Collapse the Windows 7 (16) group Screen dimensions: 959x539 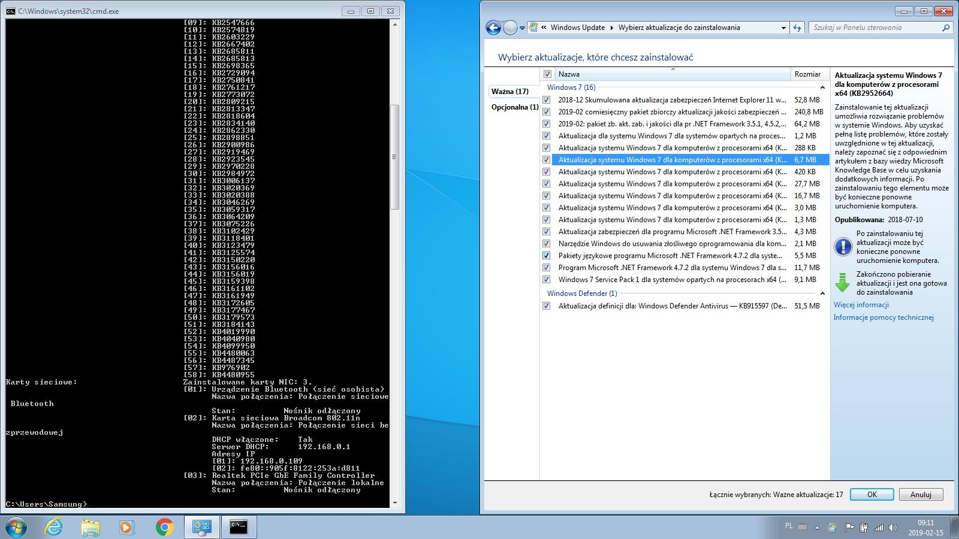822,87
